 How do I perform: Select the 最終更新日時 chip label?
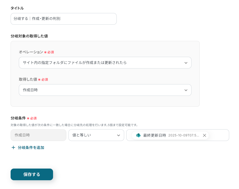click(155, 135)
